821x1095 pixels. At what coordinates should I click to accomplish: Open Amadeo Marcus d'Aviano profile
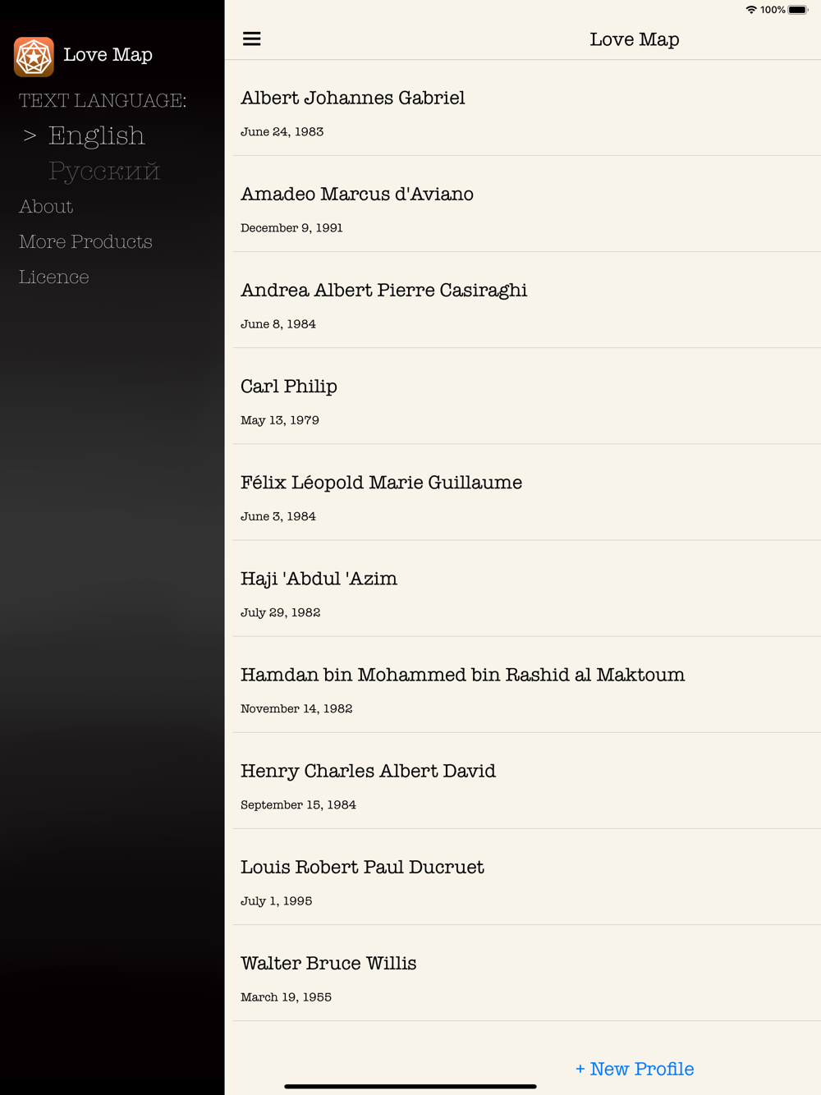(x=526, y=204)
